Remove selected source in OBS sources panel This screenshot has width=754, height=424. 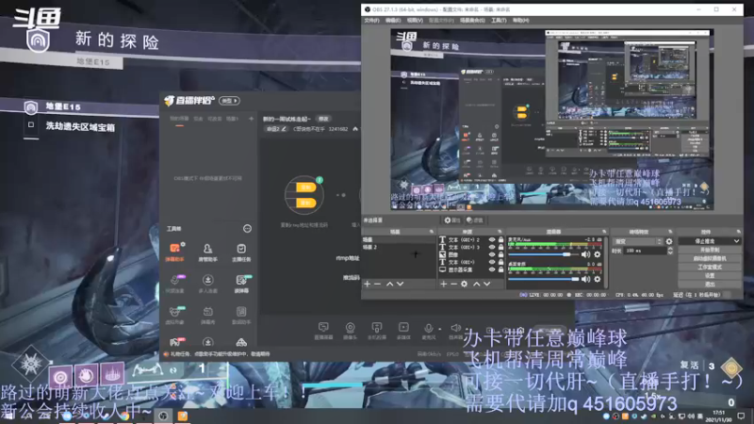point(453,285)
